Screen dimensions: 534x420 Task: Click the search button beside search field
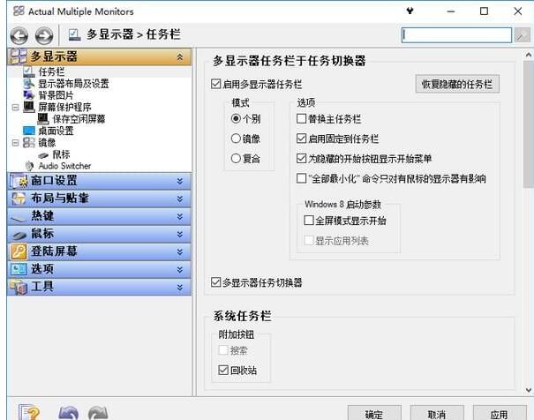click(522, 35)
